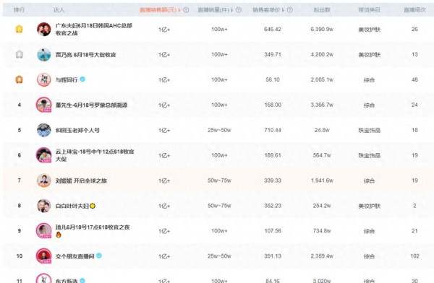Click fan count 734.8w cell
This screenshot has width=434, height=283.
pos(322,231)
